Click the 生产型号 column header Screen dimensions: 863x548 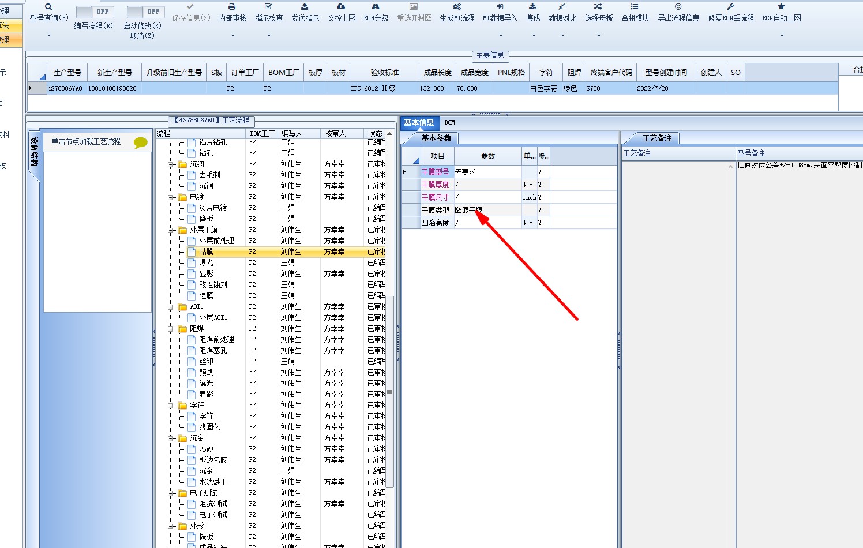pyautogui.click(x=67, y=73)
